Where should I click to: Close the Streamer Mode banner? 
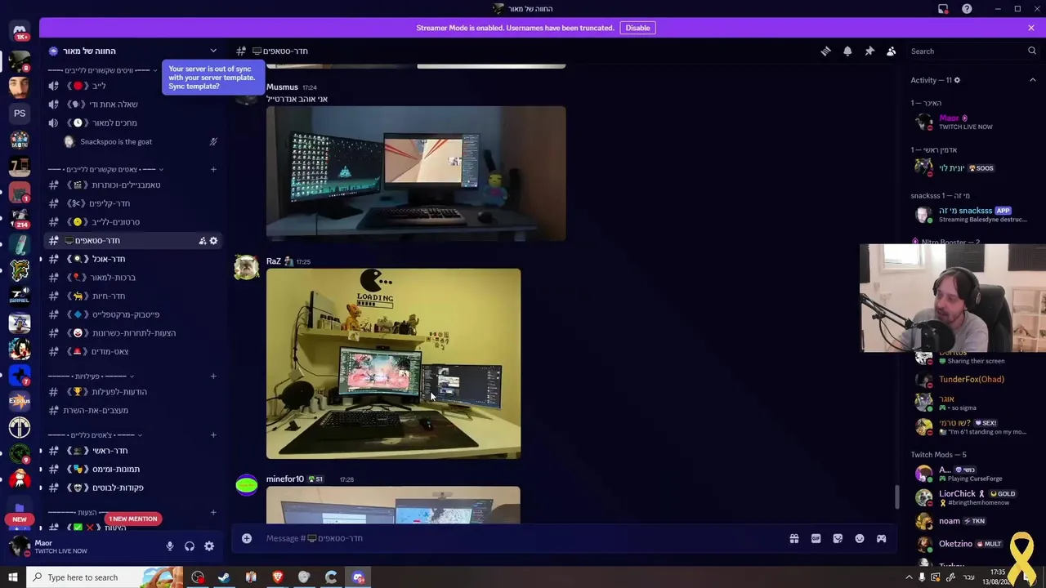[1031, 28]
